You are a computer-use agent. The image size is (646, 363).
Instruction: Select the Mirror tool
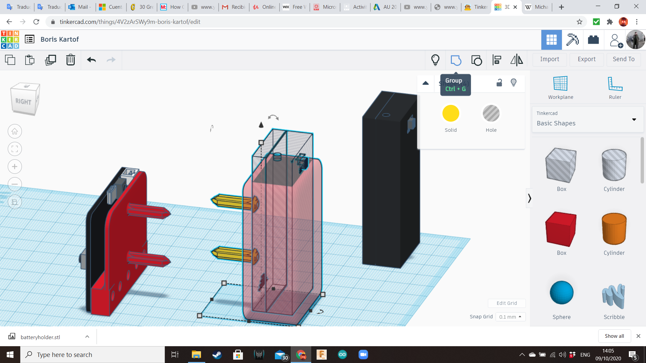[517, 60]
